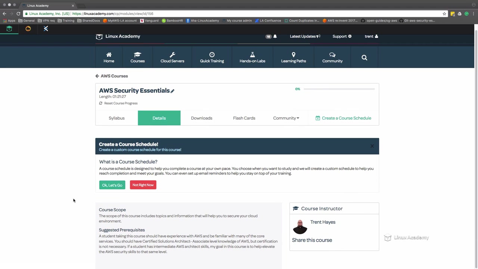
Task: Open open-guides/og-aws GitHub bookmark
Action: 379,21
